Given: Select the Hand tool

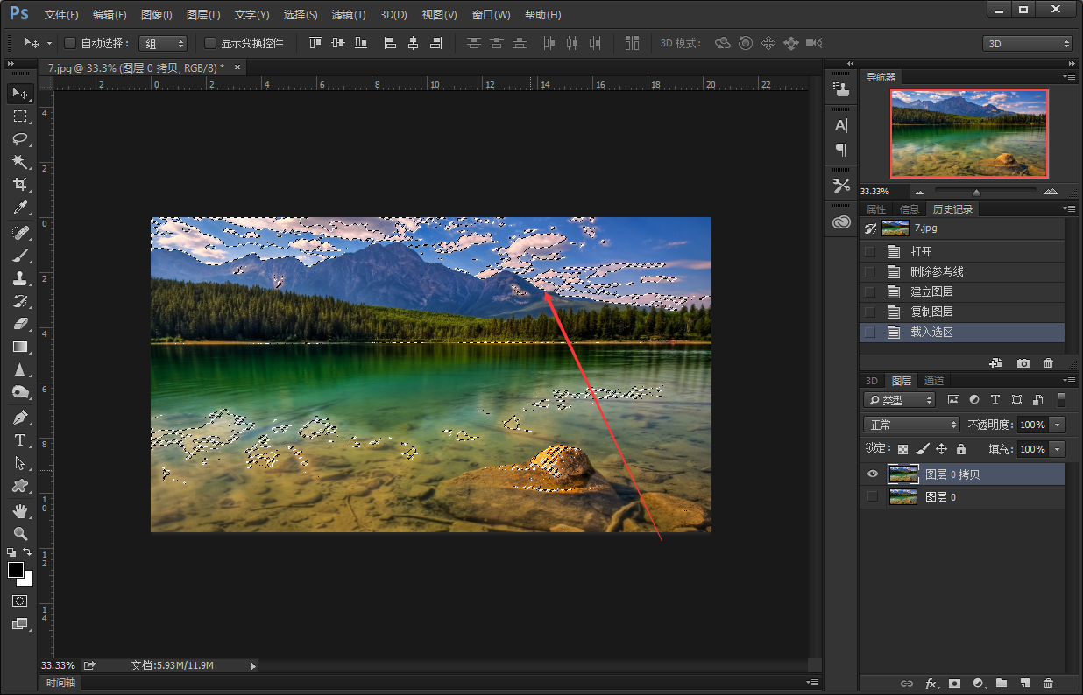Looking at the screenshot, I should pos(19,510).
